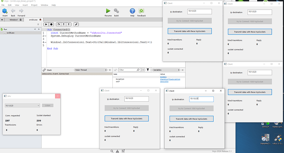Click the Edit Code pencil icon
The image size is (284, 153).
76,24
